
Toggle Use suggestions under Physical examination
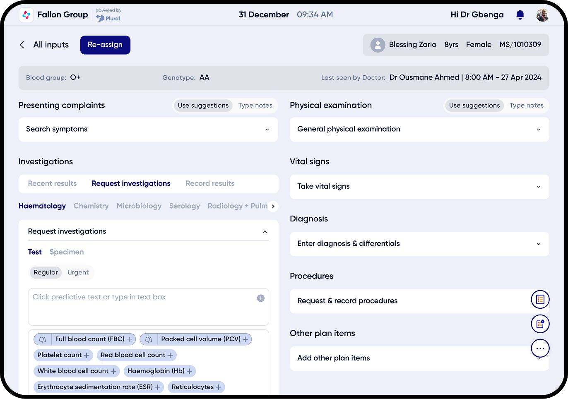click(x=474, y=105)
